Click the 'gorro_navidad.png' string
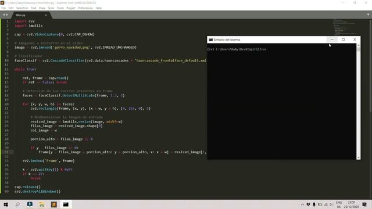 72,48
